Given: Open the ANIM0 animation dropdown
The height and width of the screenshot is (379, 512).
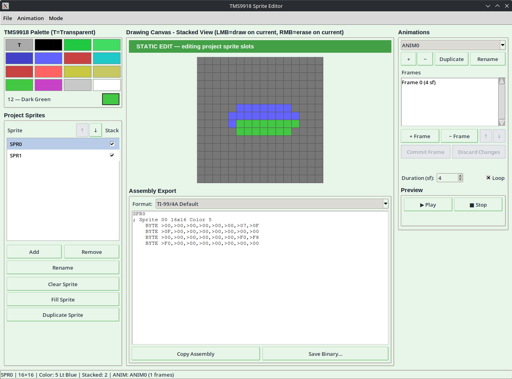Looking at the screenshot, I should click(503, 45).
